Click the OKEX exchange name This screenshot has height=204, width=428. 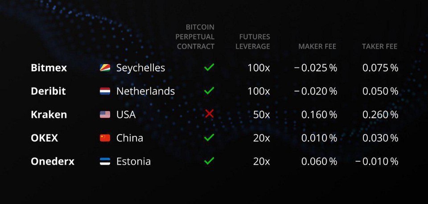44,138
